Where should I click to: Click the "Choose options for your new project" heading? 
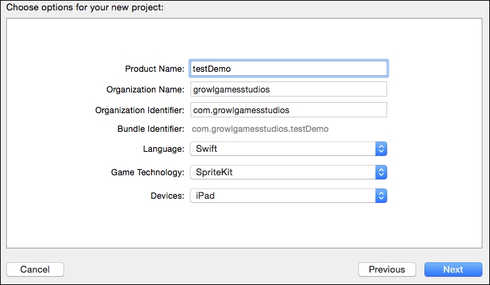tap(85, 7)
